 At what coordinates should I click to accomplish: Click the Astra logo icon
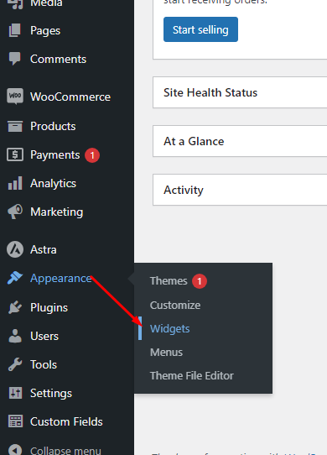click(x=15, y=249)
